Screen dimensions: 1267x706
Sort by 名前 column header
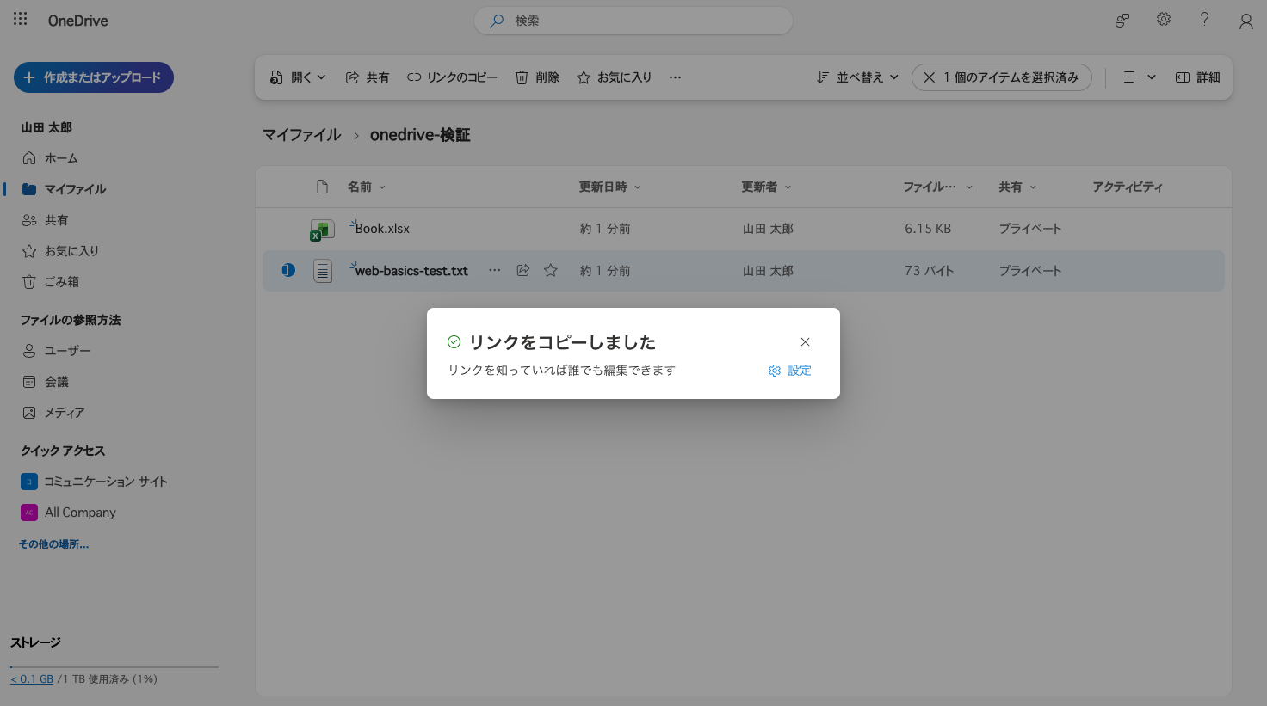[367, 187]
